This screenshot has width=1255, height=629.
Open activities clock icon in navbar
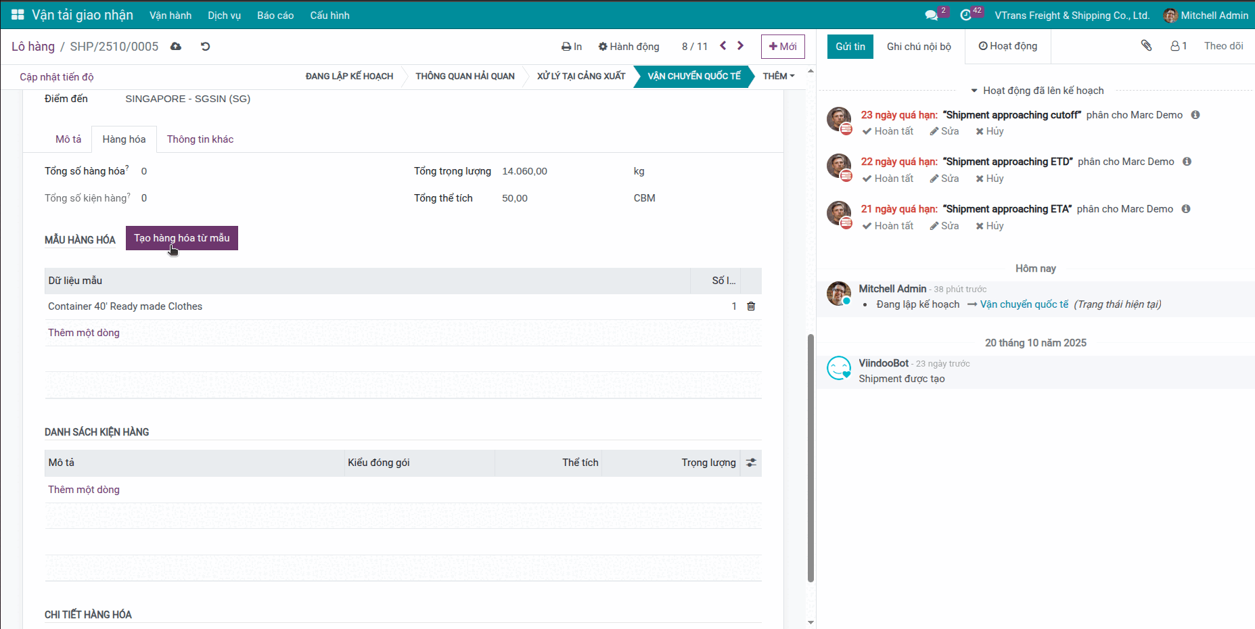click(x=966, y=15)
